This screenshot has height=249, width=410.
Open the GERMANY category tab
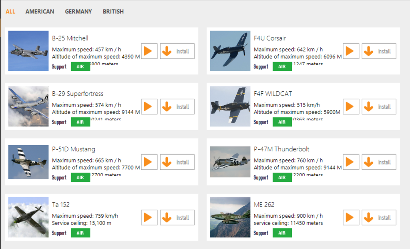[78, 12]
